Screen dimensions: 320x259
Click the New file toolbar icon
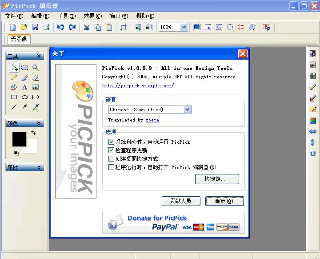pyautogui.click(x=13, y=27)
